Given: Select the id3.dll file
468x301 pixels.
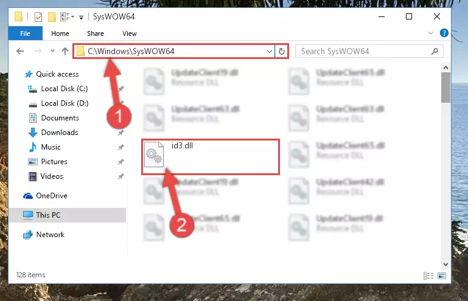Looking at the screenshot, I should pos(211,157).
